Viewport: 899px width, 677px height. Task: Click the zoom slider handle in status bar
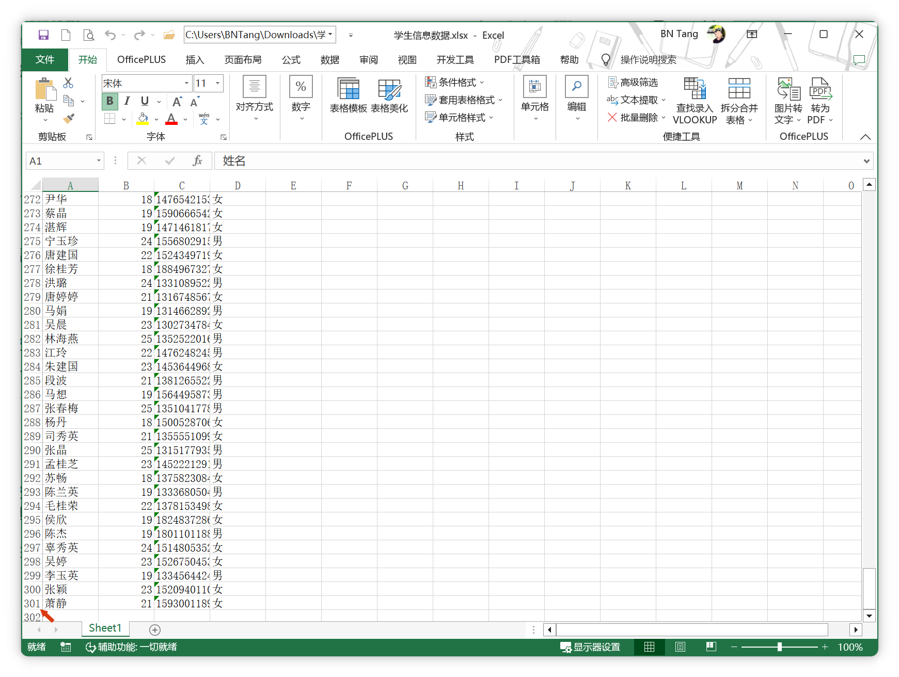point(780,647)
